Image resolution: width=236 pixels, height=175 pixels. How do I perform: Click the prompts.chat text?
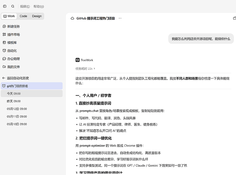89,111
